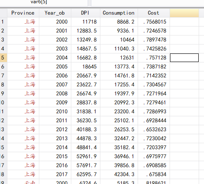Click the active empty cell in row 5

[x=184, y=58]
